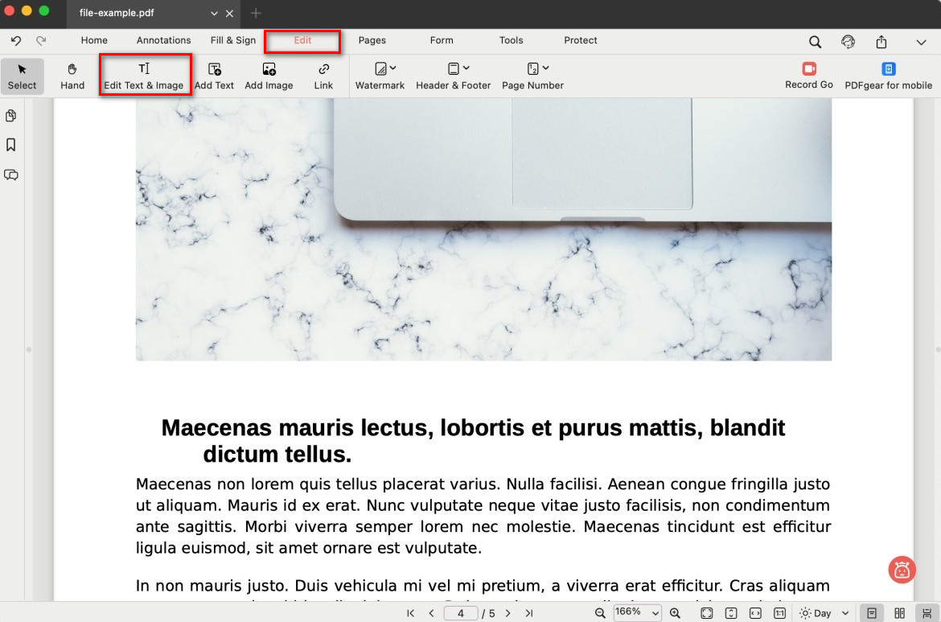Fit page height to window

731,613
